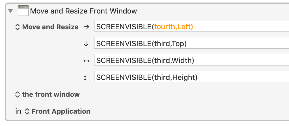The height and width of the screenshot is (126, 289).
Task: Focus the SCREENVISIBLE(third,Height) field
Action: [191, 76]
